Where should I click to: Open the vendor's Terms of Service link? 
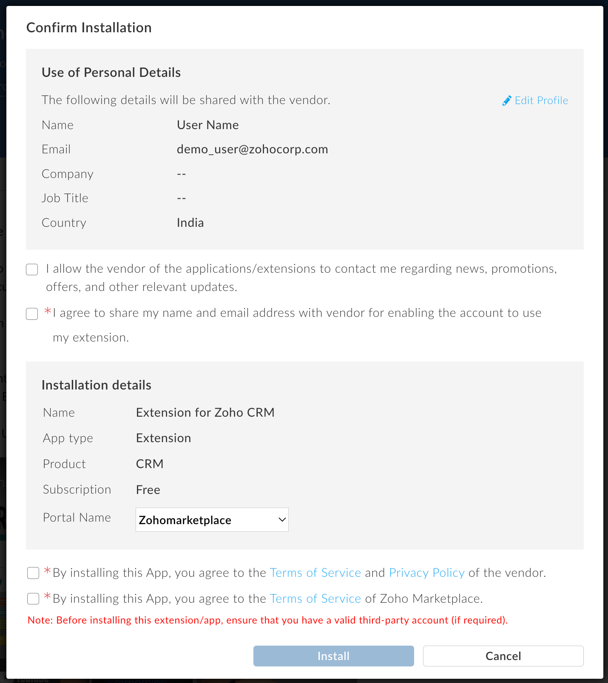[x=315, y=573]
